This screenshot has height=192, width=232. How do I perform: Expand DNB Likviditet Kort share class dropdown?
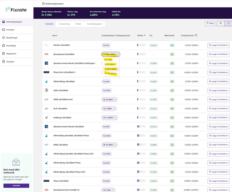tap(109, 99)
